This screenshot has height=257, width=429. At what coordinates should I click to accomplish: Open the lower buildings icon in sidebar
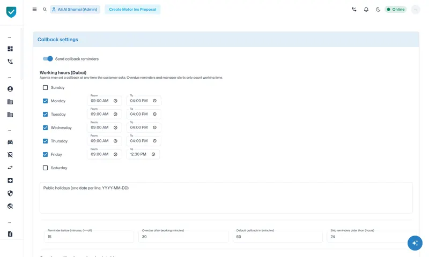click(10, 115)
